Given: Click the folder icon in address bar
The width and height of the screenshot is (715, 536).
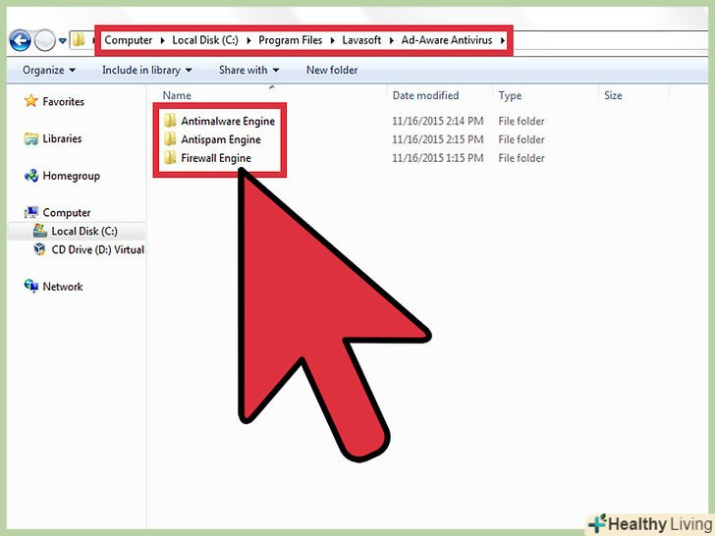Looking at the screenshot, I should pyautogui.click(x=79, y=40).
